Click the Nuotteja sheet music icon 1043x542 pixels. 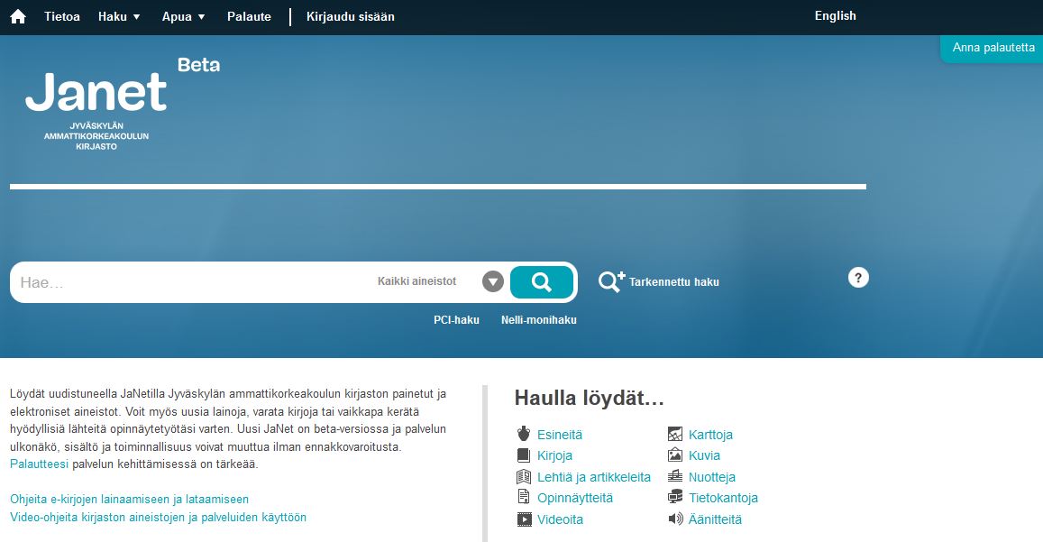point(675,477)
